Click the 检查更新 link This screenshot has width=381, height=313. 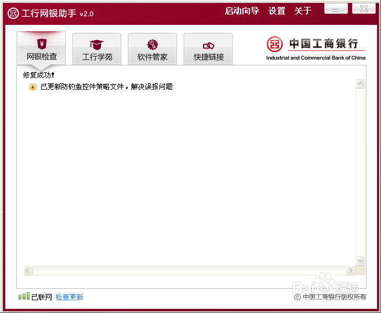coord(69,297)
